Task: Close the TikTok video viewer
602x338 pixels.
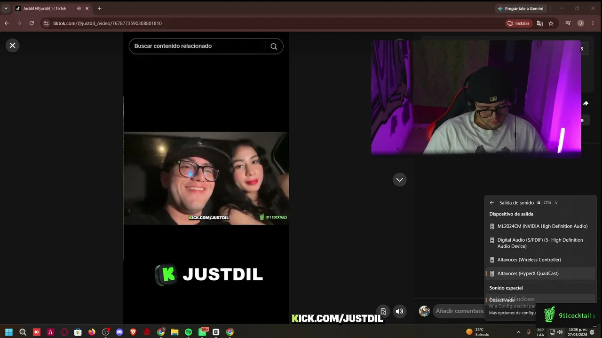Action: coord(13,46)
